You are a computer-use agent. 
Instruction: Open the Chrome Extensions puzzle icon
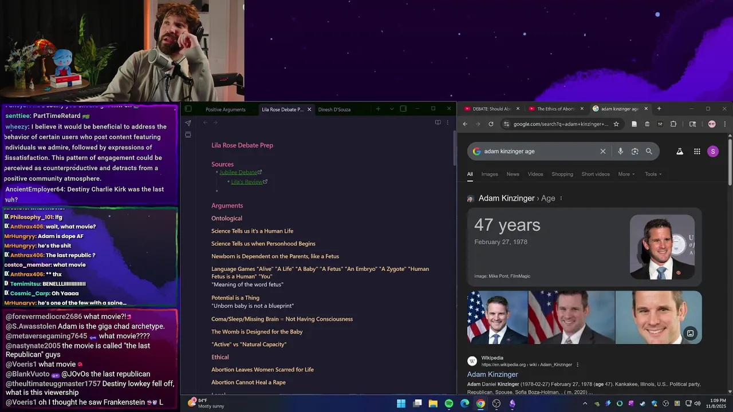point(673,124)
